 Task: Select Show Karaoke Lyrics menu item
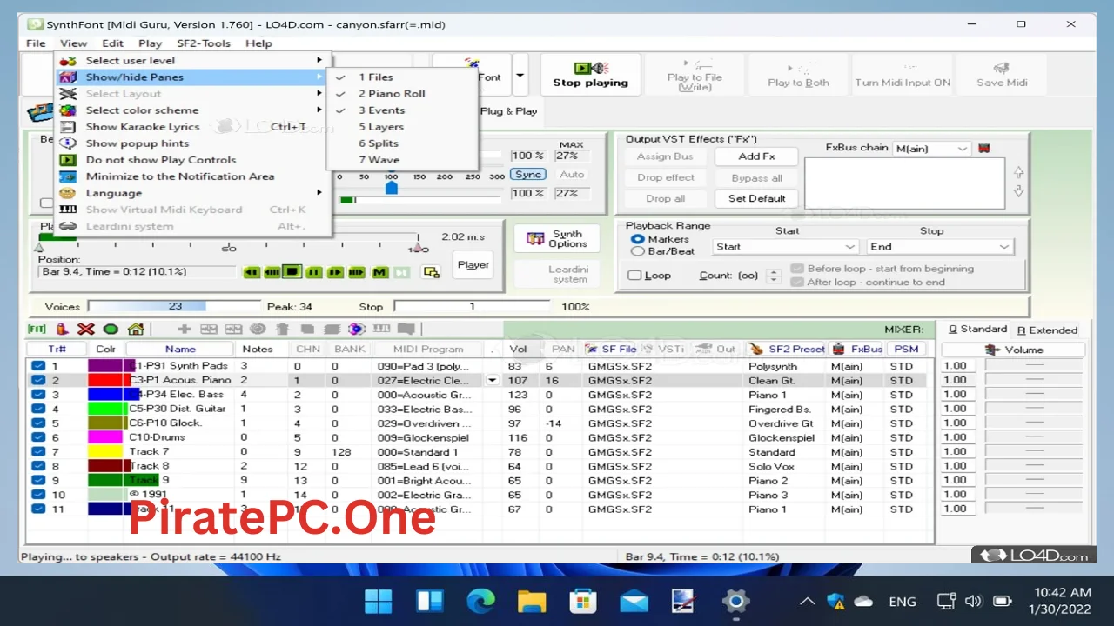coord(191,127)
